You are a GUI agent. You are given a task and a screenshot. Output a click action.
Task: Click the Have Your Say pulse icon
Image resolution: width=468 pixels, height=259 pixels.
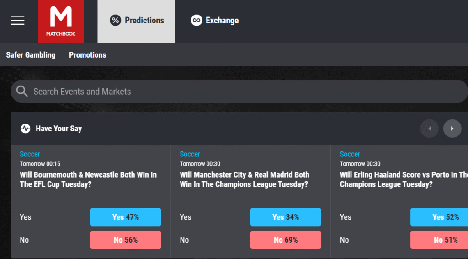click(26, 129)
